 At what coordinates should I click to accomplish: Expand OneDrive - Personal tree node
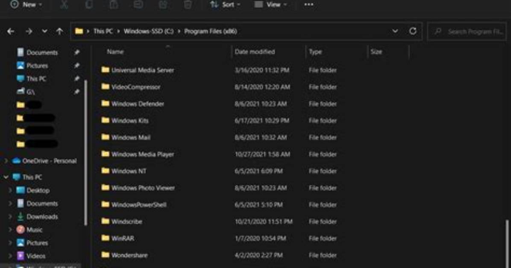tap(6, 161)
